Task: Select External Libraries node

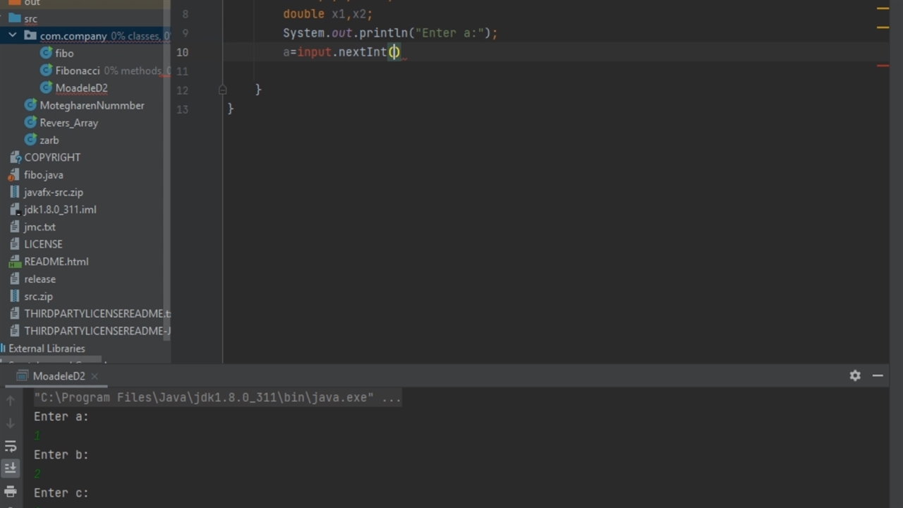Action: (47, 349)
